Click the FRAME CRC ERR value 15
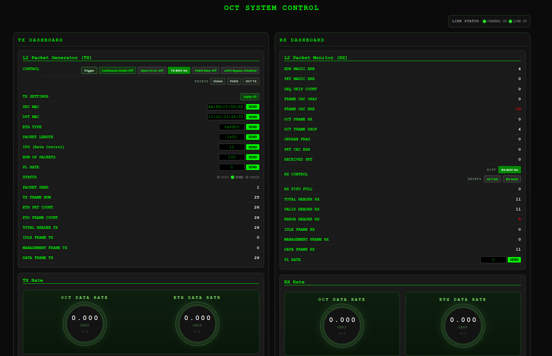The image size is (552, 356). coord(518,109)
